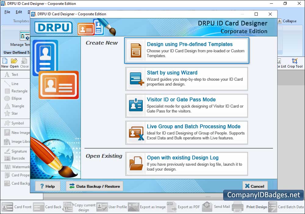305x214 pixels.
Task: Choose Design using Pre-defined Templates option
Action: [187, 50]
